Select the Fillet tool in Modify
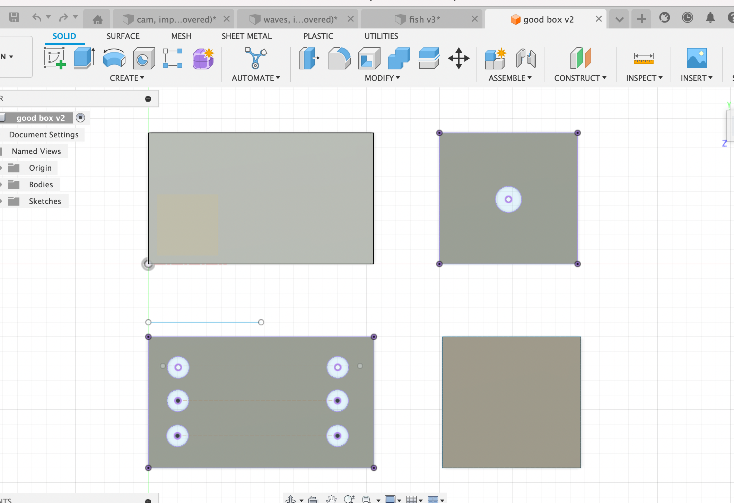The width and height of the screenshot is (734, 503). (339, 58)
